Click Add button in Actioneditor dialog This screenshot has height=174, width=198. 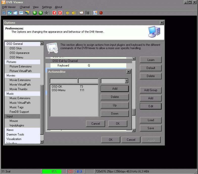point(115,89)
